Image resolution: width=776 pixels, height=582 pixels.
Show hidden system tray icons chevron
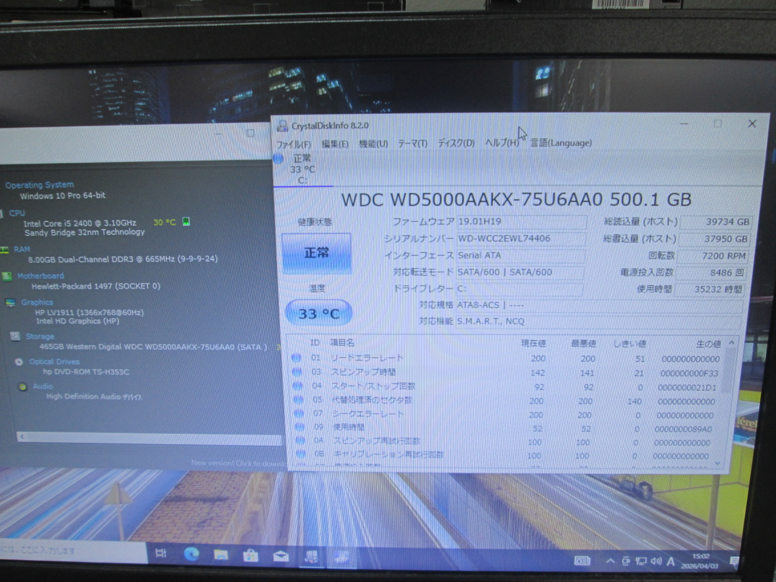click(610, 561)
